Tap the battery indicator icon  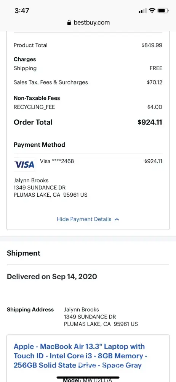point(163,10)
